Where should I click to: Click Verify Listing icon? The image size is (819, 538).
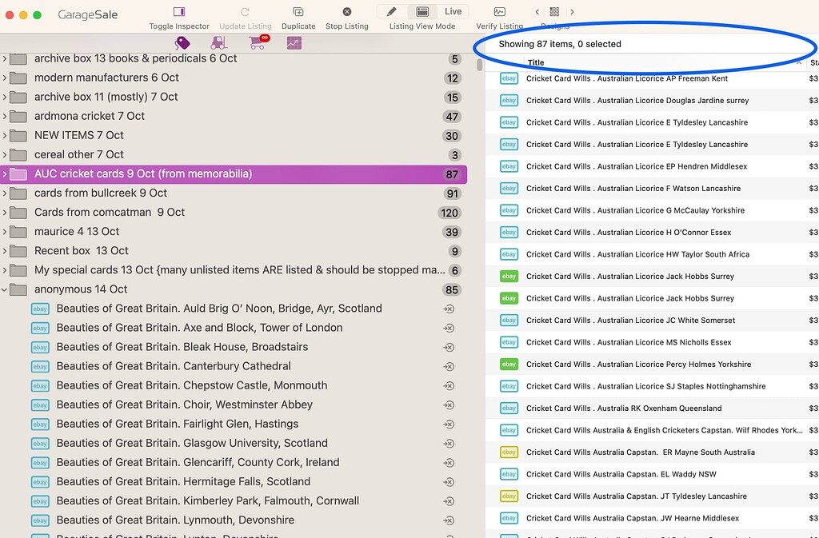pyautogui.click(x=499, y=11)
